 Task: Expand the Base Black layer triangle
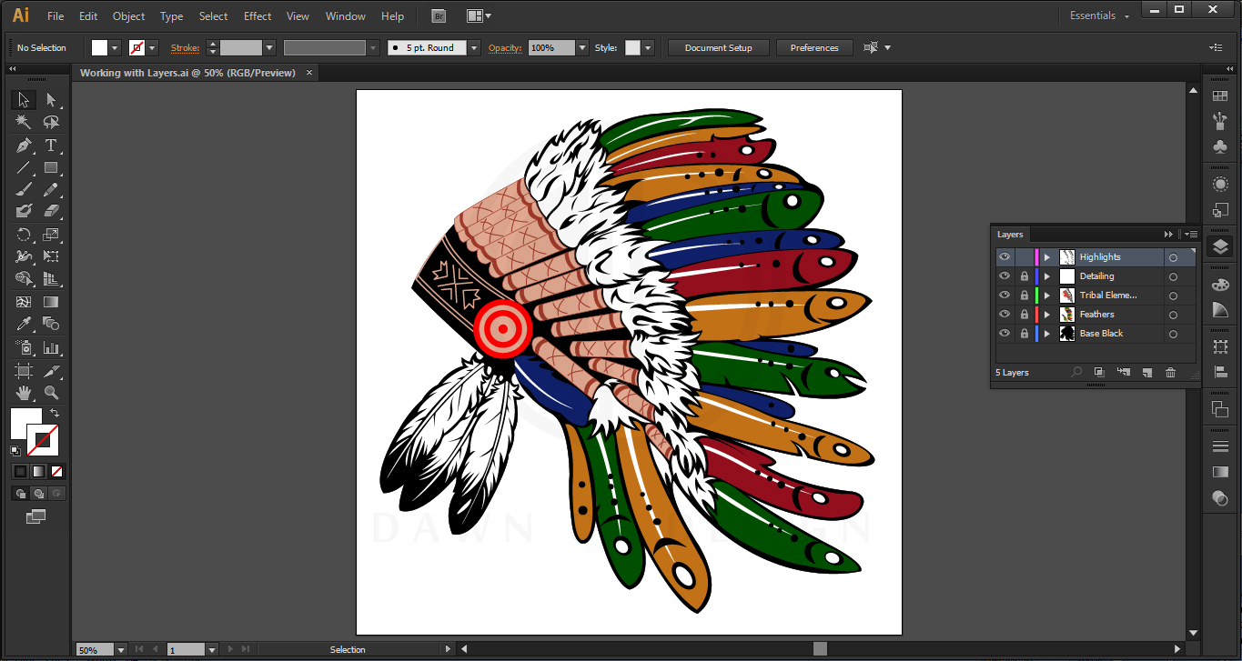[1047, 334]
